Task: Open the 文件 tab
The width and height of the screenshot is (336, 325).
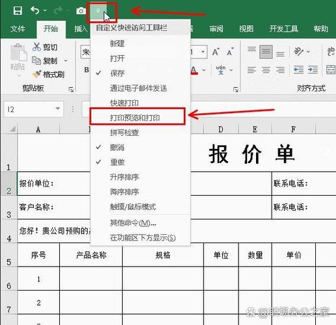Action: click(x=18, y=29)
